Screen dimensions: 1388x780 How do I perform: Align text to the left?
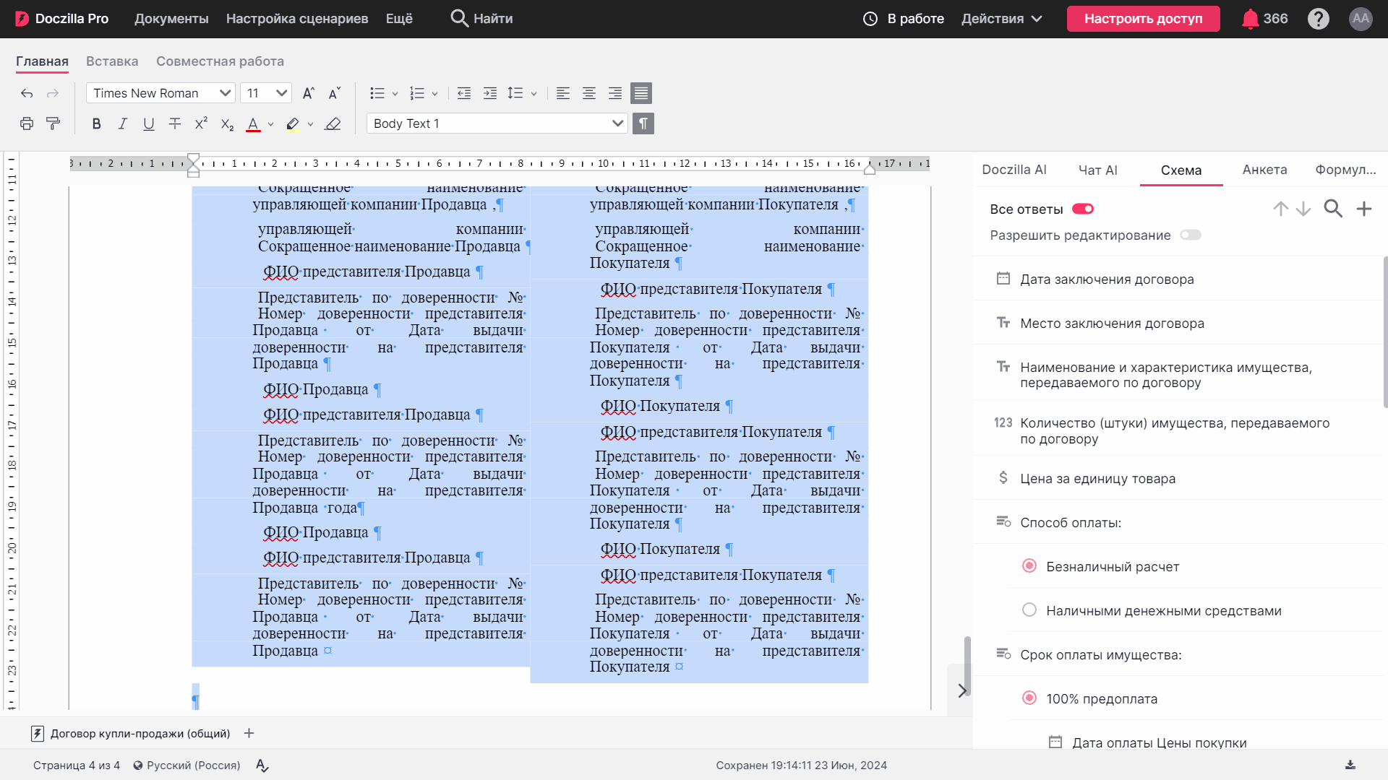click(563, 93)
